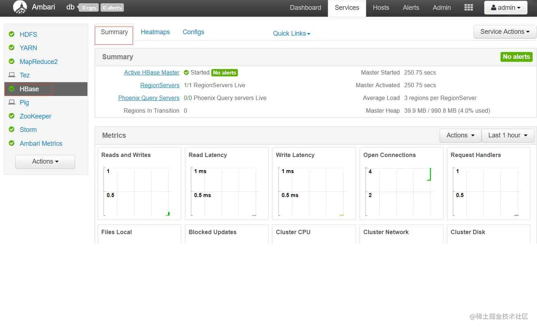Click the green No alerts summary badge
The width and height of the screenshot is (537, 329).
516,57
